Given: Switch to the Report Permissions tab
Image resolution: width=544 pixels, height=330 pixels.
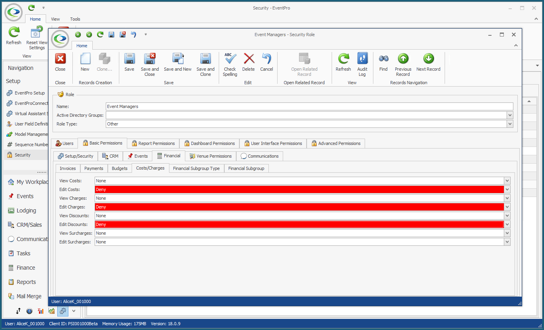Looking at the screenshot, I should (x=153, y=143).
